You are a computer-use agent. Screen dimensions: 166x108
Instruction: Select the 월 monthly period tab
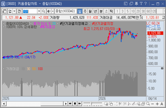(x=90, y=11)
